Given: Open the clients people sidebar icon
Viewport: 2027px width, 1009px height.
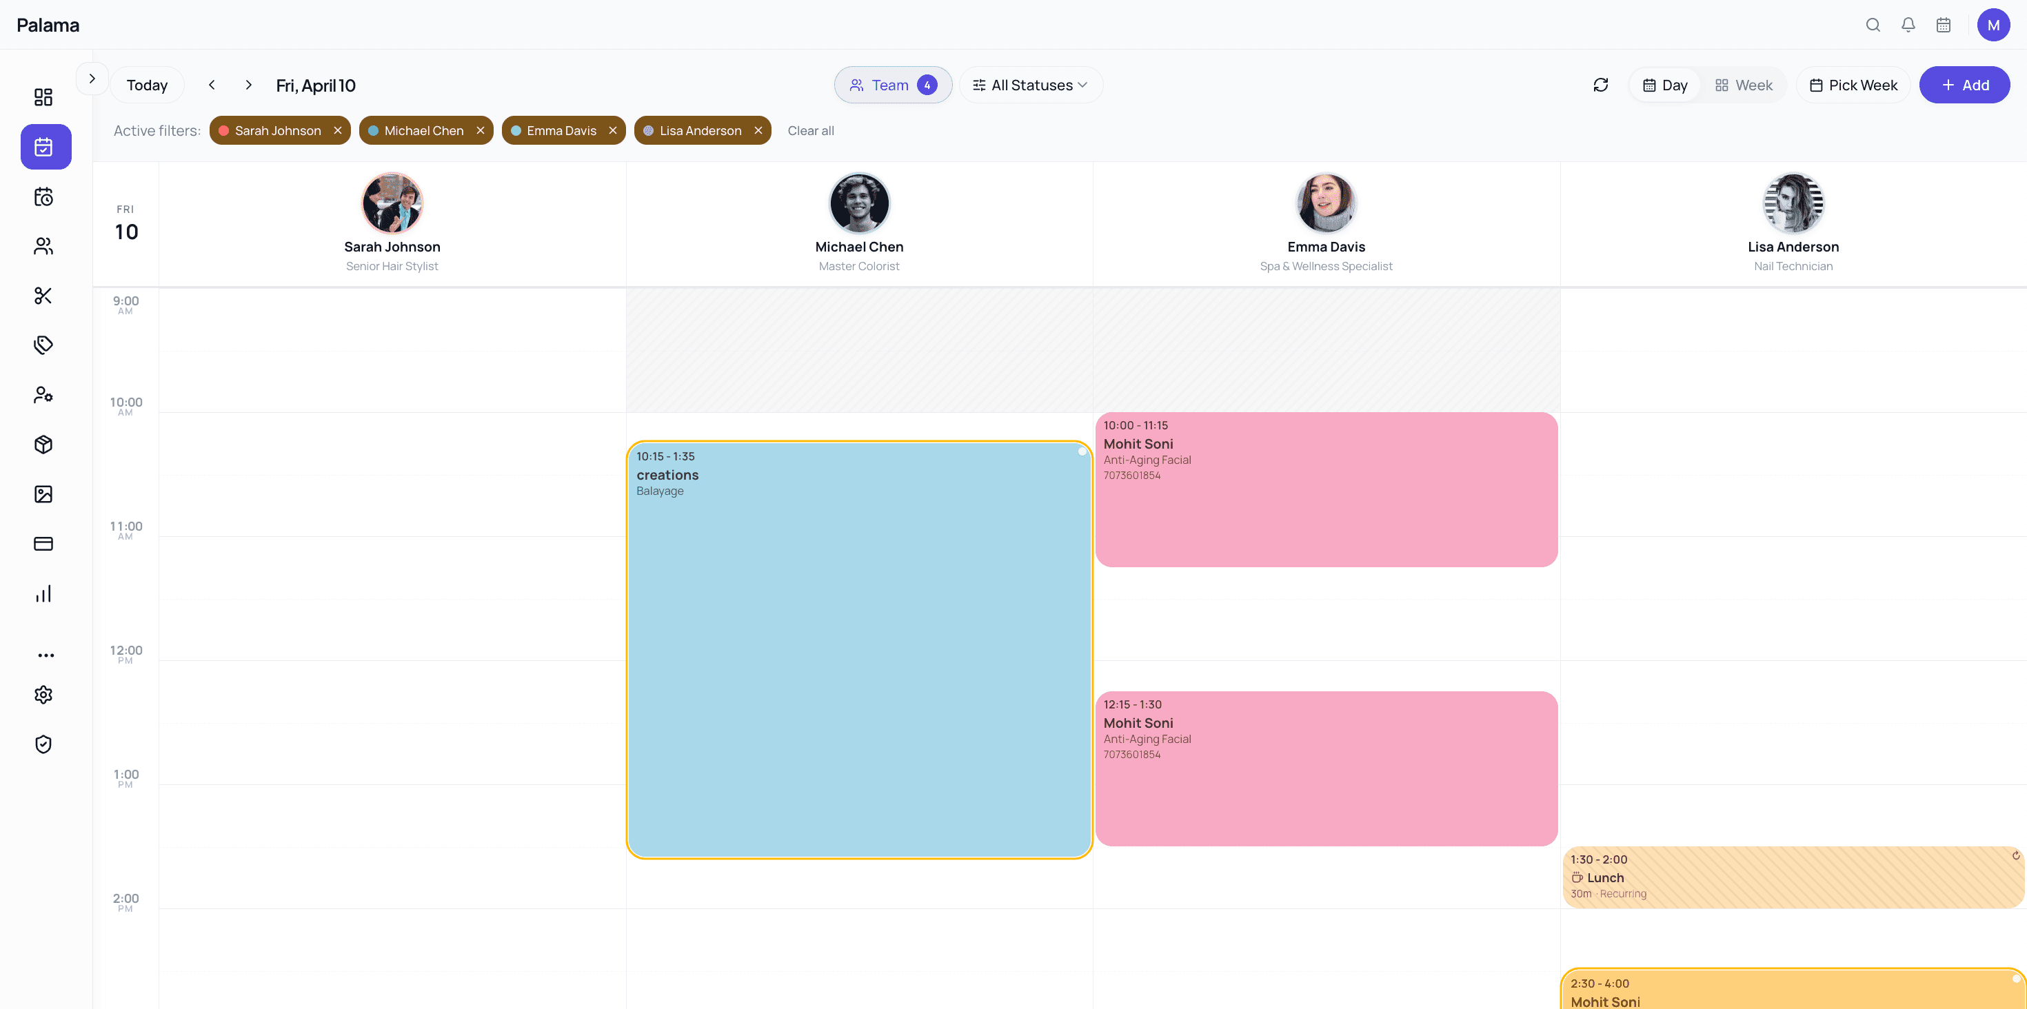Looking at the screenshot, I should [x=43, y=246].
